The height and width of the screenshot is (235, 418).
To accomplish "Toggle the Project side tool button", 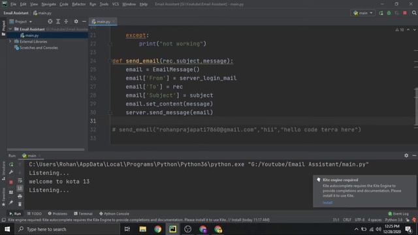I will 3,28.
